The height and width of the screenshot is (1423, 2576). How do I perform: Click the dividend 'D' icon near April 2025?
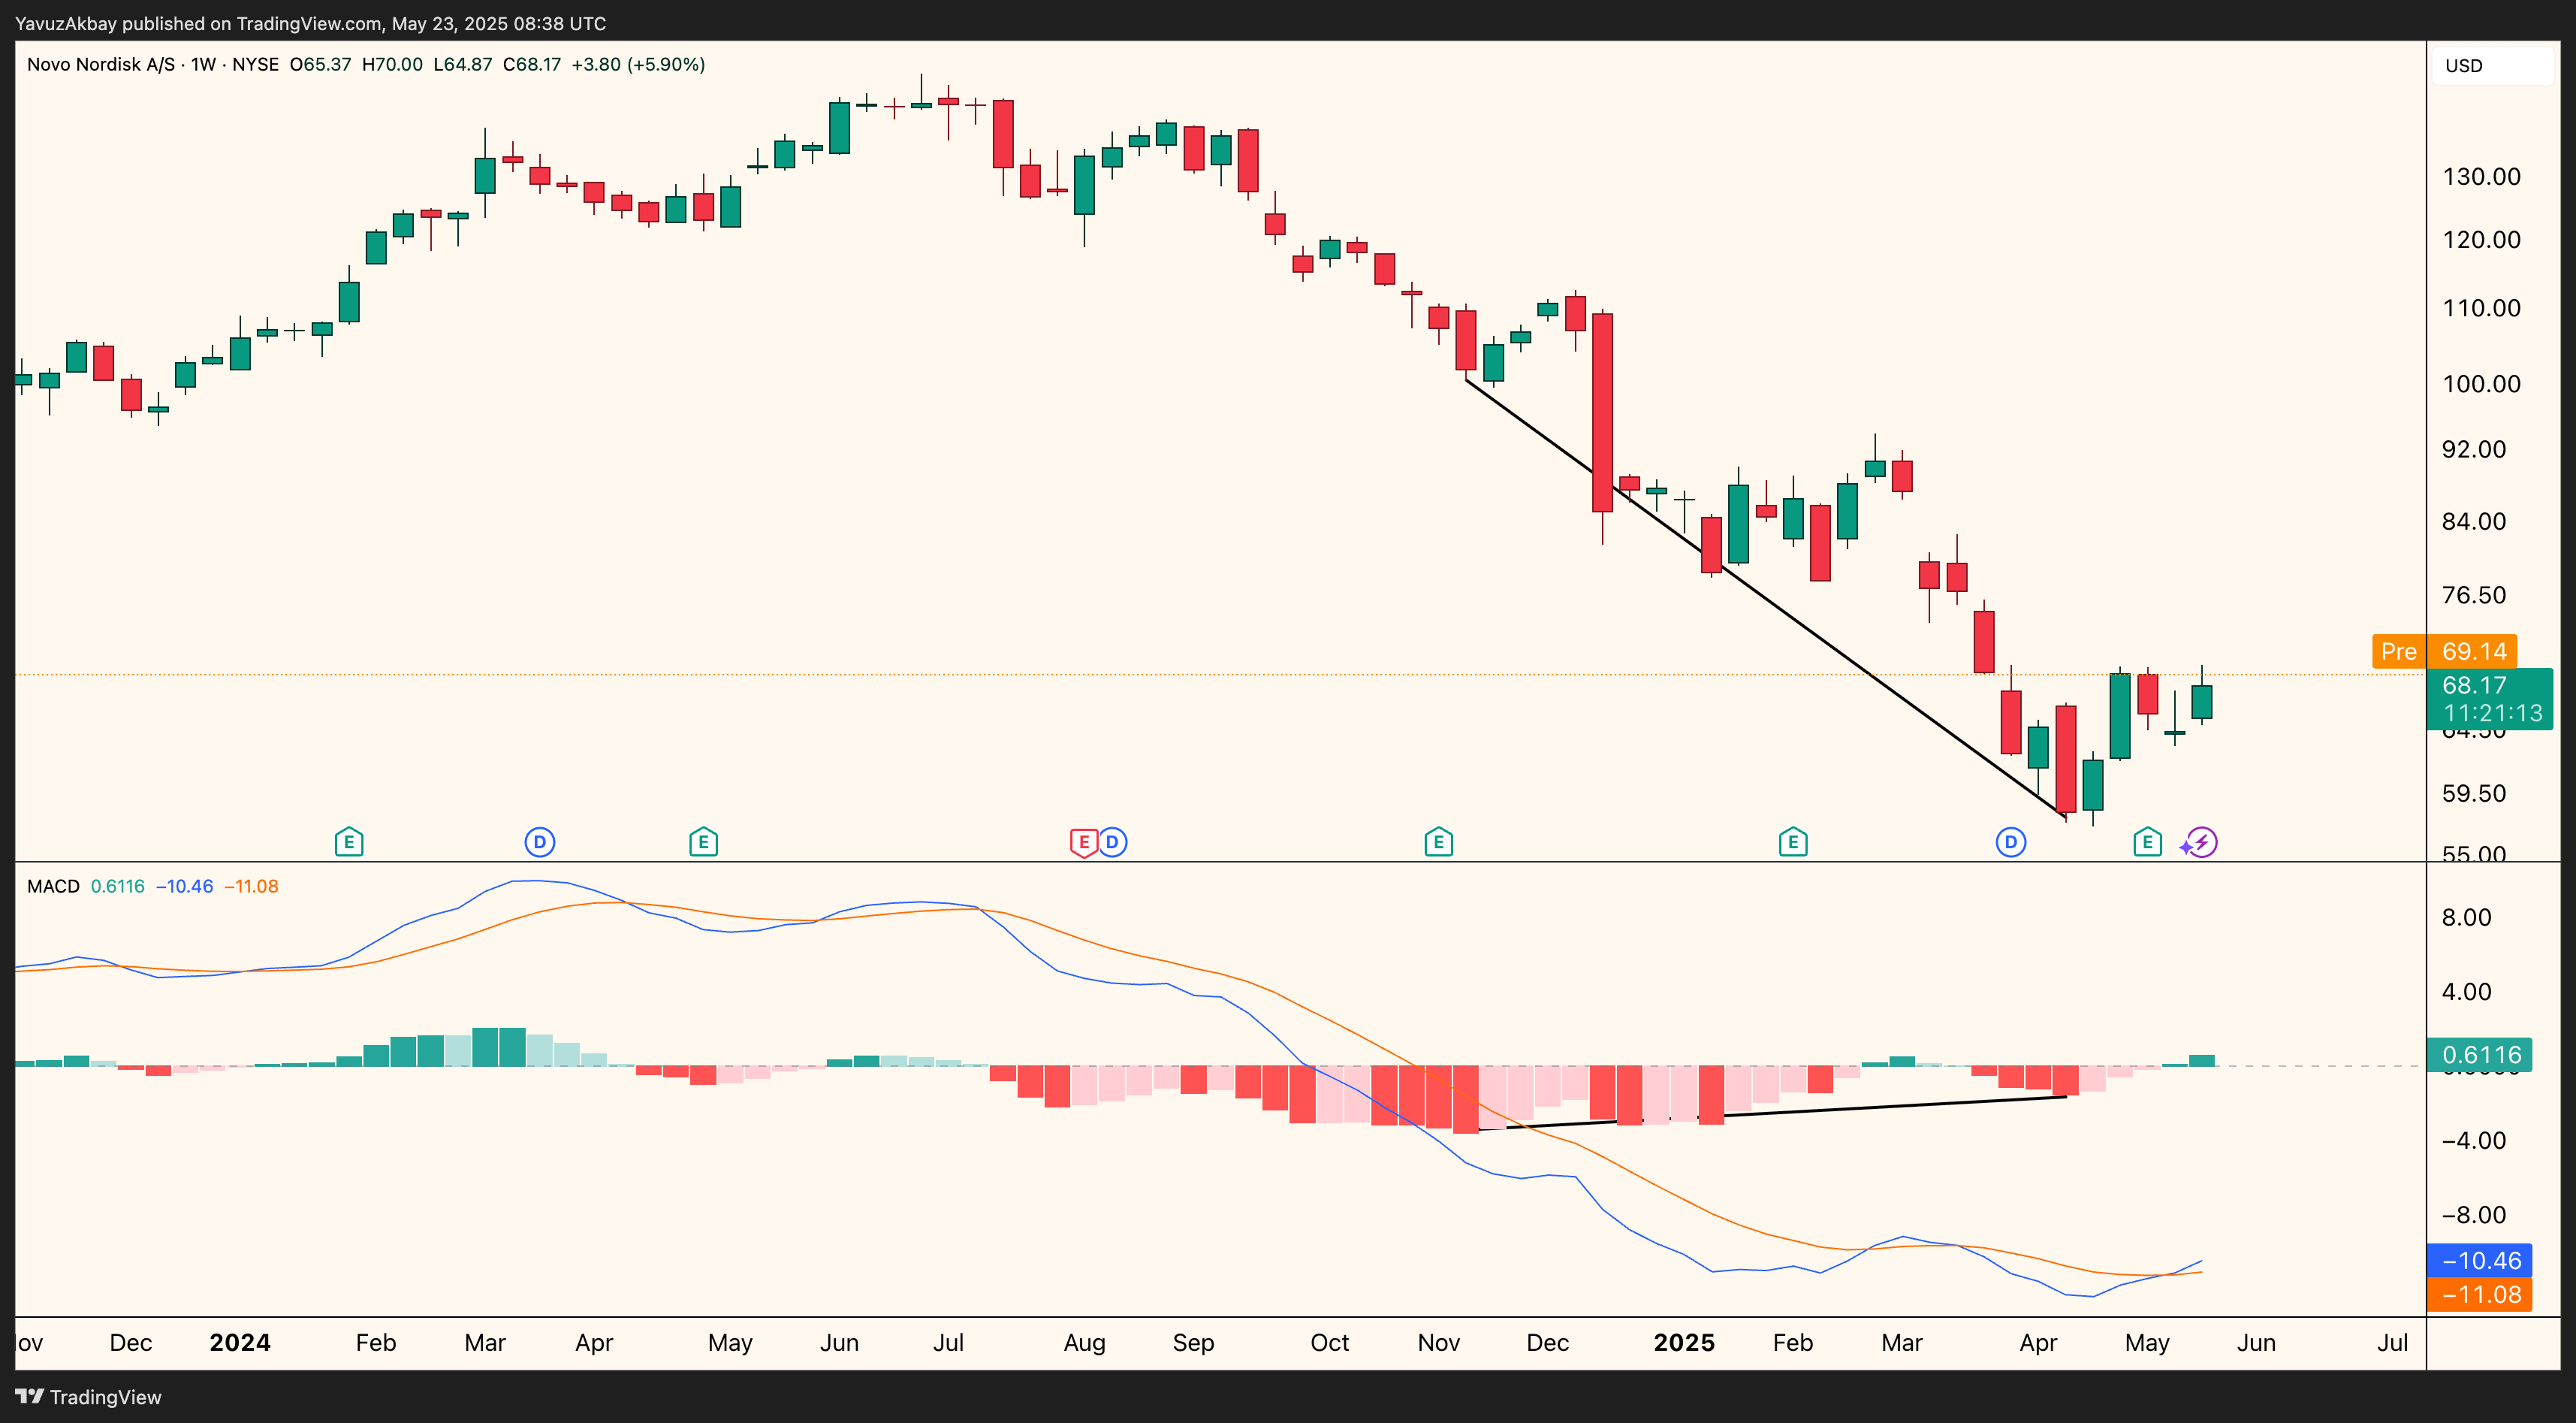(x=2011, y=841)
